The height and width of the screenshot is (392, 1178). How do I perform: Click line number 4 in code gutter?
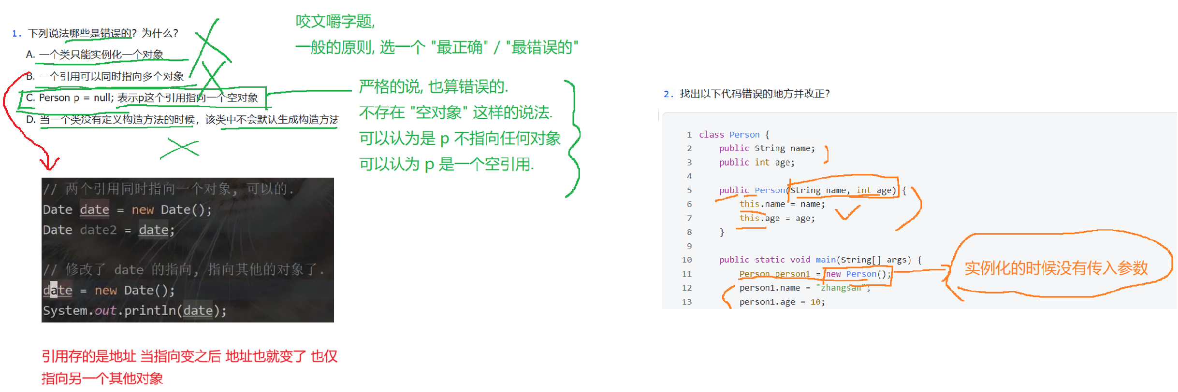coord(689,176)
